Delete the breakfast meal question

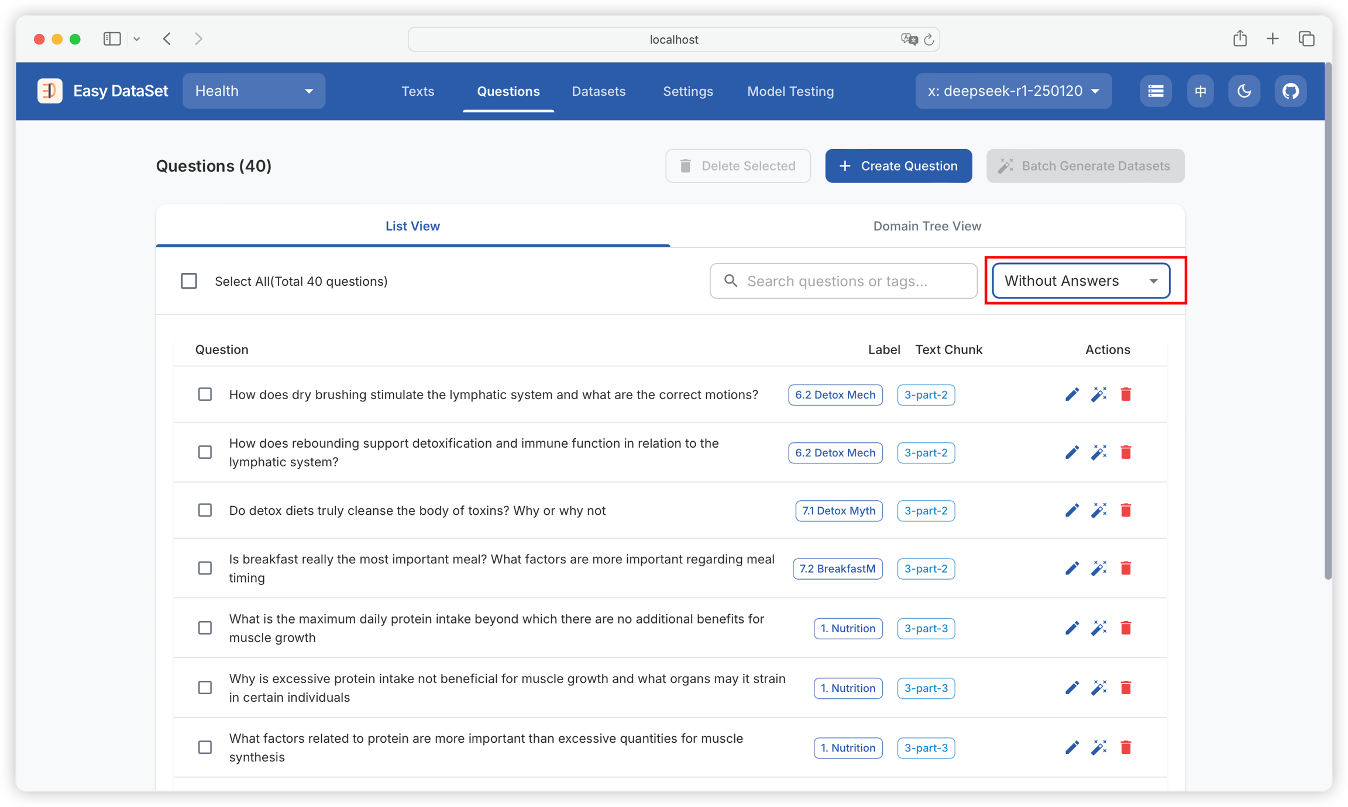coord(1126,568)
